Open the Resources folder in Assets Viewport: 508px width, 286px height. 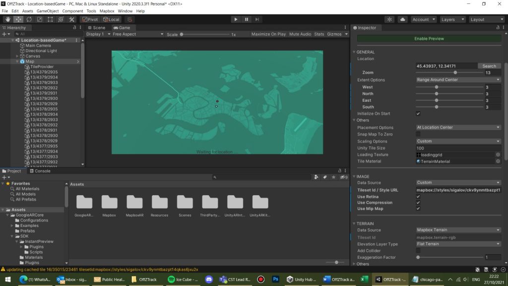click(159, 202)
